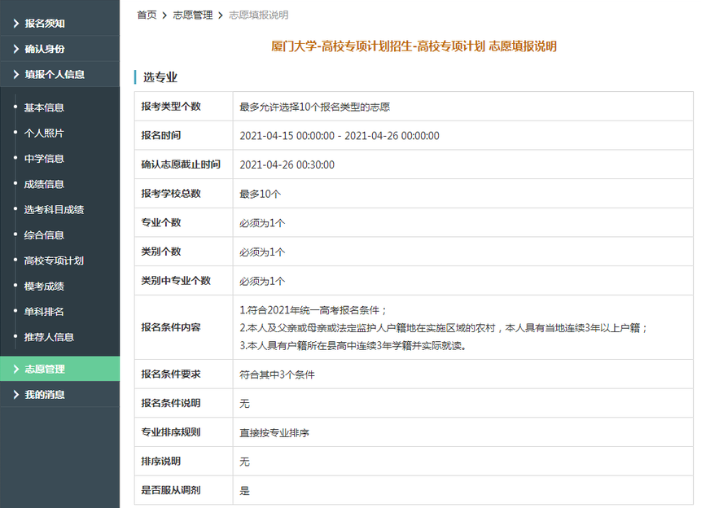Click the 报名时间 row label
Screen dimensions: 701x508
[x=161, y=135]
